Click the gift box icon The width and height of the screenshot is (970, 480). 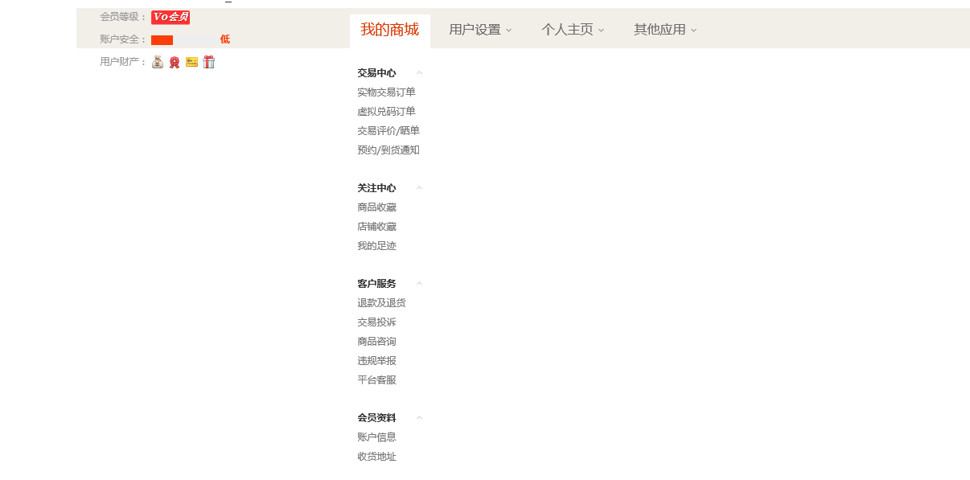point(209,62)
